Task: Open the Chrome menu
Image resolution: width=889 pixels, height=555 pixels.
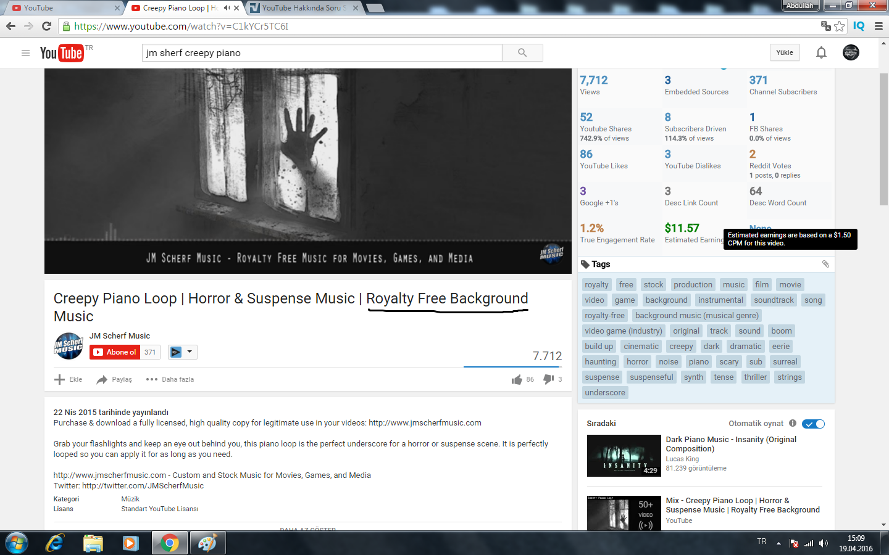Action: (879, 26)
